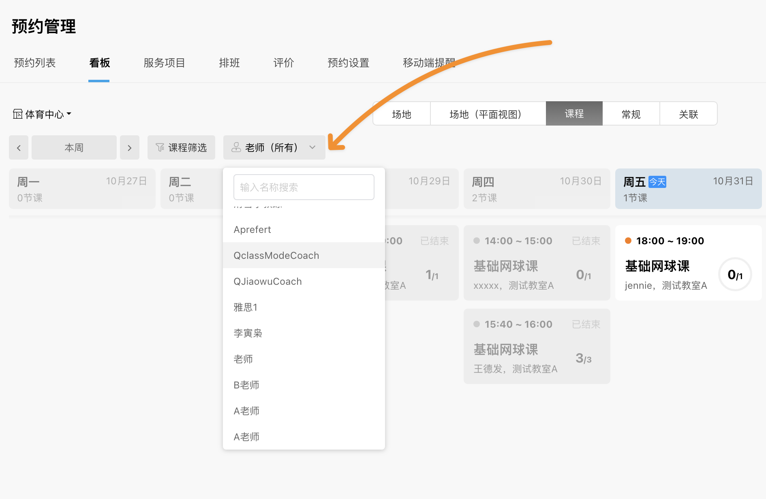Go to previous week with left arrow
Image resolution: width=766 pixels, height=499 pixels.
[19, 148]
